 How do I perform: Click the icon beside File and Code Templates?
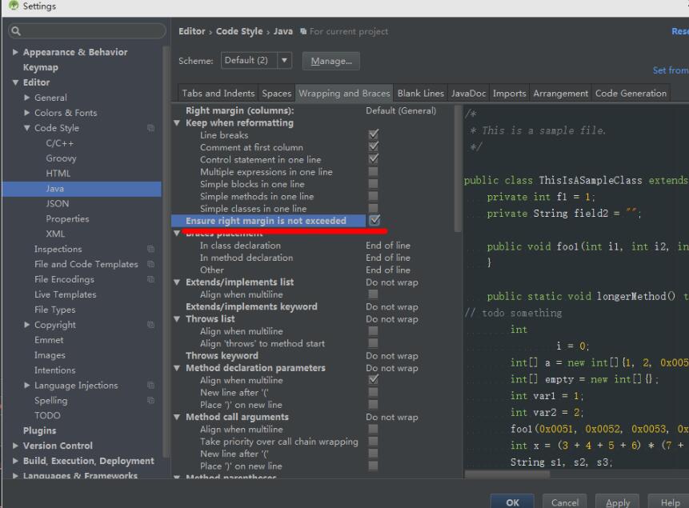(x=150, y=264)
